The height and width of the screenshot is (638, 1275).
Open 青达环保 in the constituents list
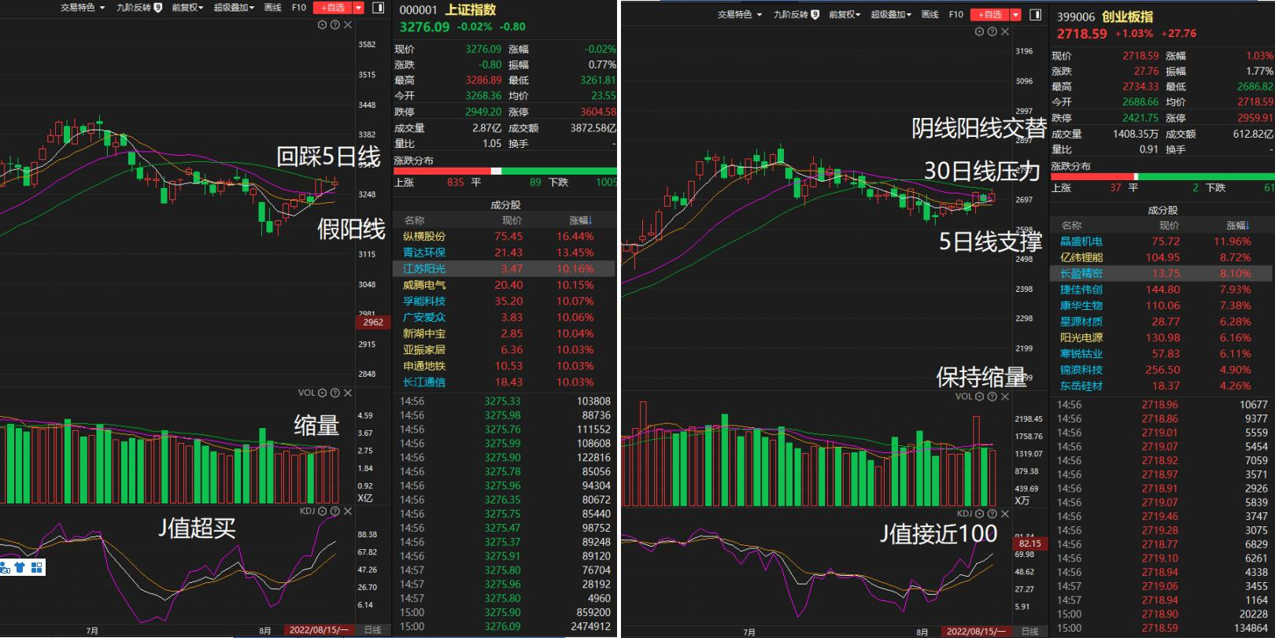pos(424,253)
